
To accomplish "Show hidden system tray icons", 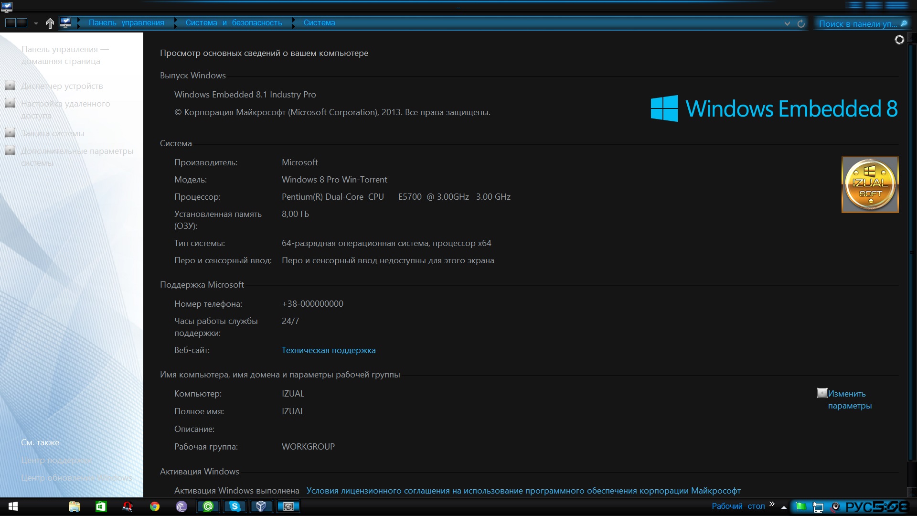I will point(784,507).
